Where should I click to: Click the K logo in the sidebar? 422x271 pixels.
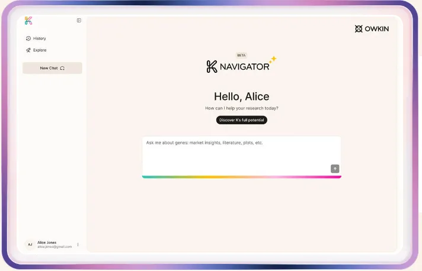[28, 21]
